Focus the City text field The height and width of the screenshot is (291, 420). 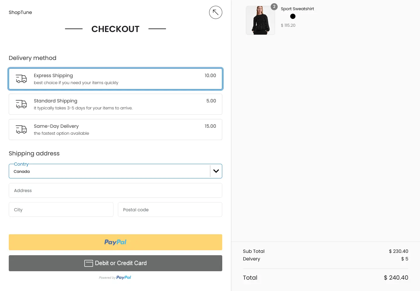tap(61, 210)
